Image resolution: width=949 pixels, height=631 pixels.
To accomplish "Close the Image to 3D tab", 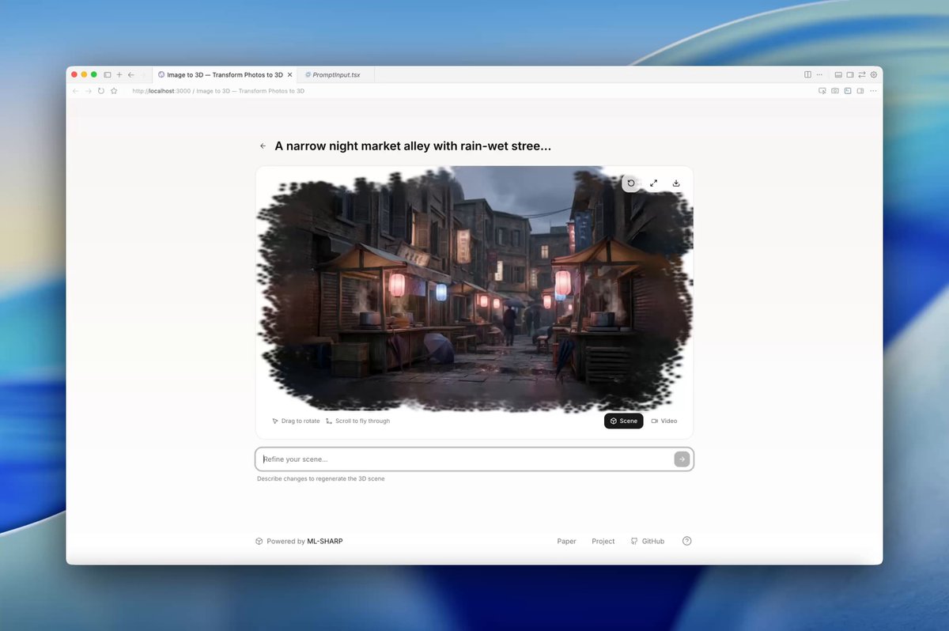I will pyautogui.click(x=289, y=74).
